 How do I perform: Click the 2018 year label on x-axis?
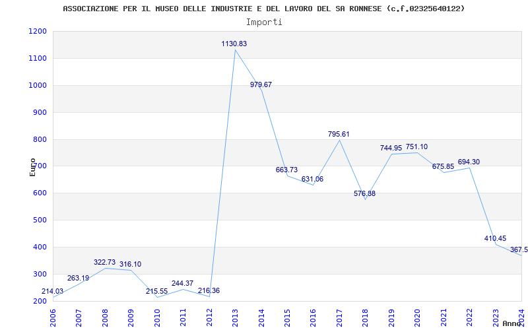pos(366,317)
